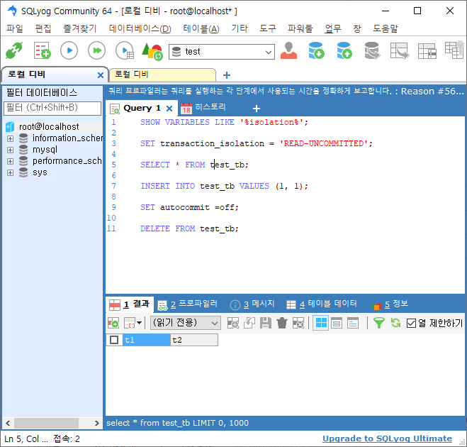Switch to the 4 테이블 데이터 tab
This screenshot has height=447, width=467.
point(322,304)
